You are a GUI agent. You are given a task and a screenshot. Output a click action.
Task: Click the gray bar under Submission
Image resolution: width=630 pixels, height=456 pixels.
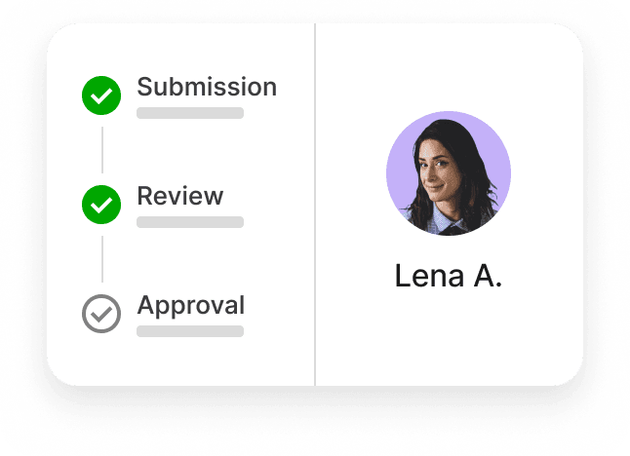tap(190, 113)
